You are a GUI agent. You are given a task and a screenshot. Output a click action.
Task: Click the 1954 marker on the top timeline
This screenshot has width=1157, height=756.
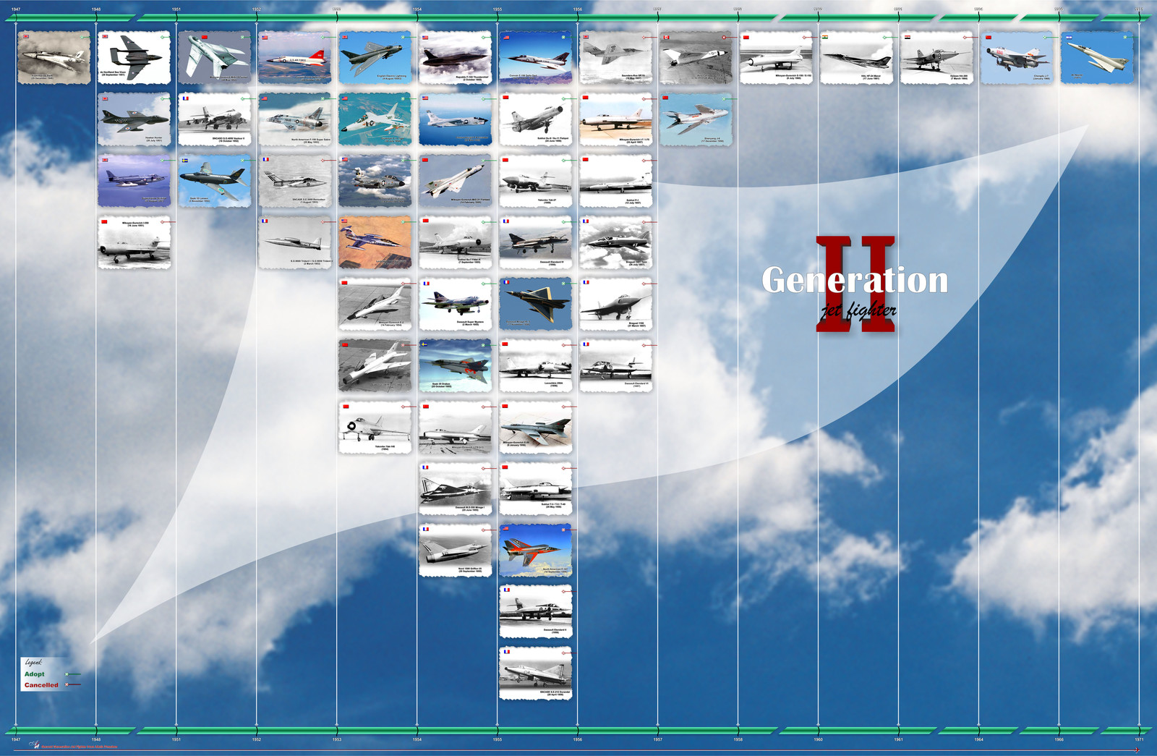point(417,9)
